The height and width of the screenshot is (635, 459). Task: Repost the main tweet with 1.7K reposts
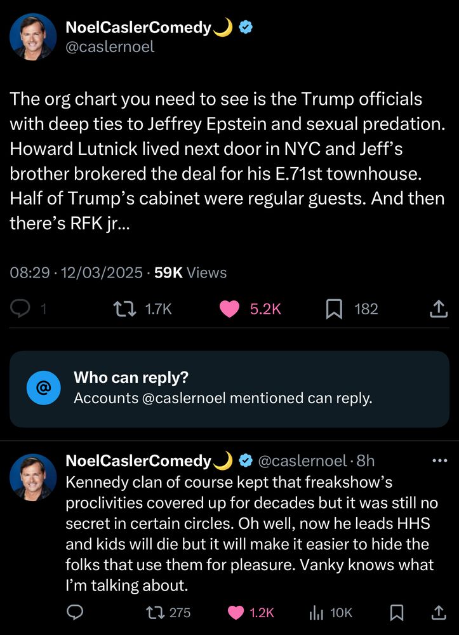click(123, 309)
